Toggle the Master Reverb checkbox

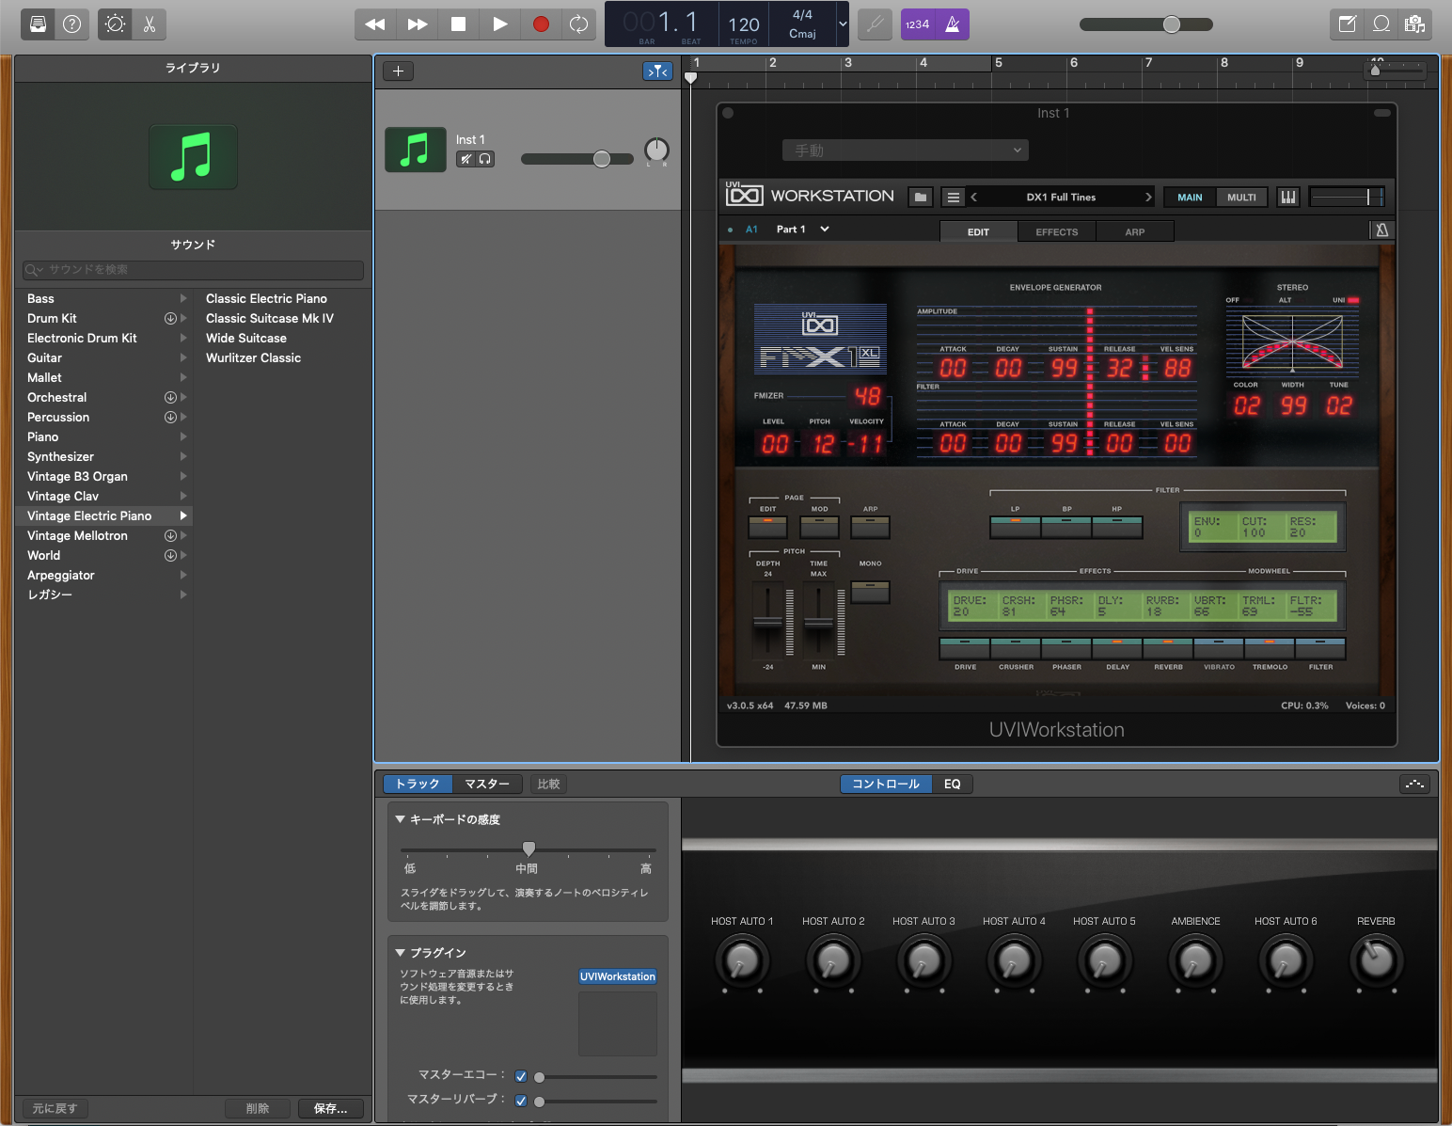pos(521,1101)
